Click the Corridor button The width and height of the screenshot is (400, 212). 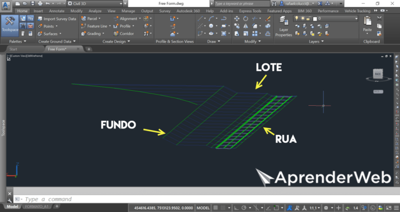pos(124,34)
